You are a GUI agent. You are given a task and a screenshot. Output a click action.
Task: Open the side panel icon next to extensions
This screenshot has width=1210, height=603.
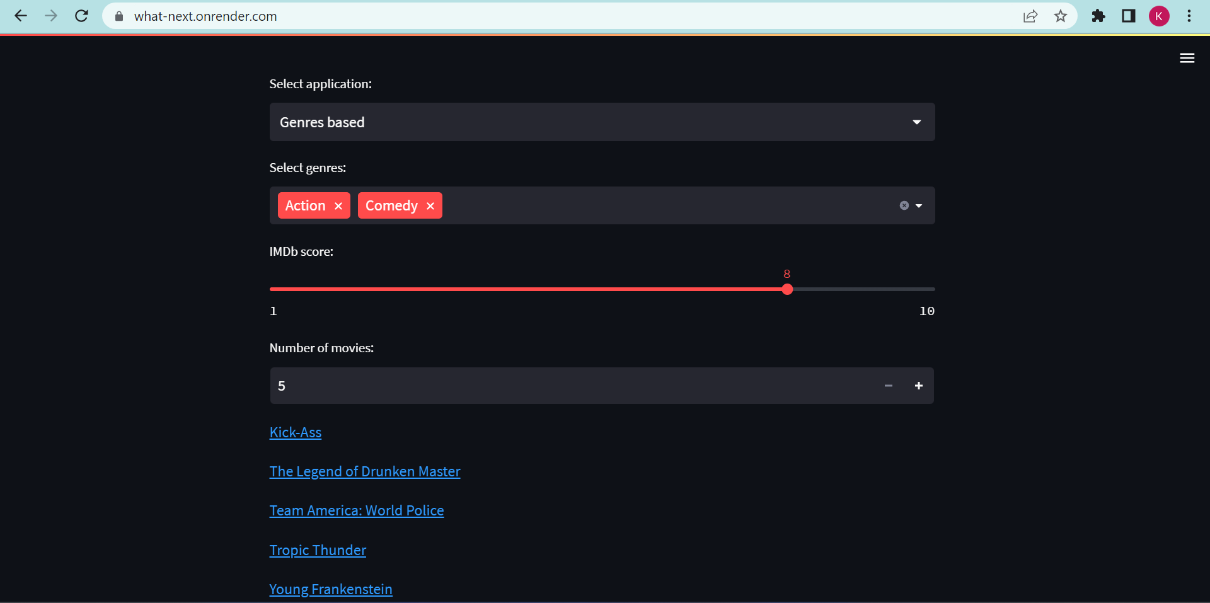point(1129,16)
